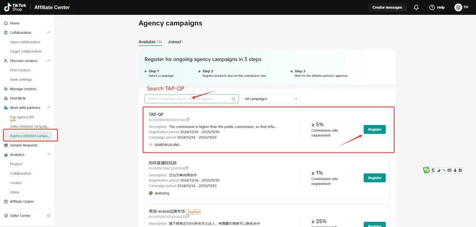Copy the 泰国-scvcn品牌专场 campaign ID
The image size is (476, 227).
pyautogui.click(x=188, y=216)
